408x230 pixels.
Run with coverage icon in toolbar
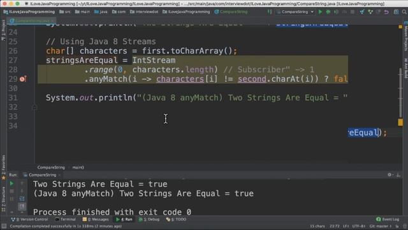(x=336, y=12)
